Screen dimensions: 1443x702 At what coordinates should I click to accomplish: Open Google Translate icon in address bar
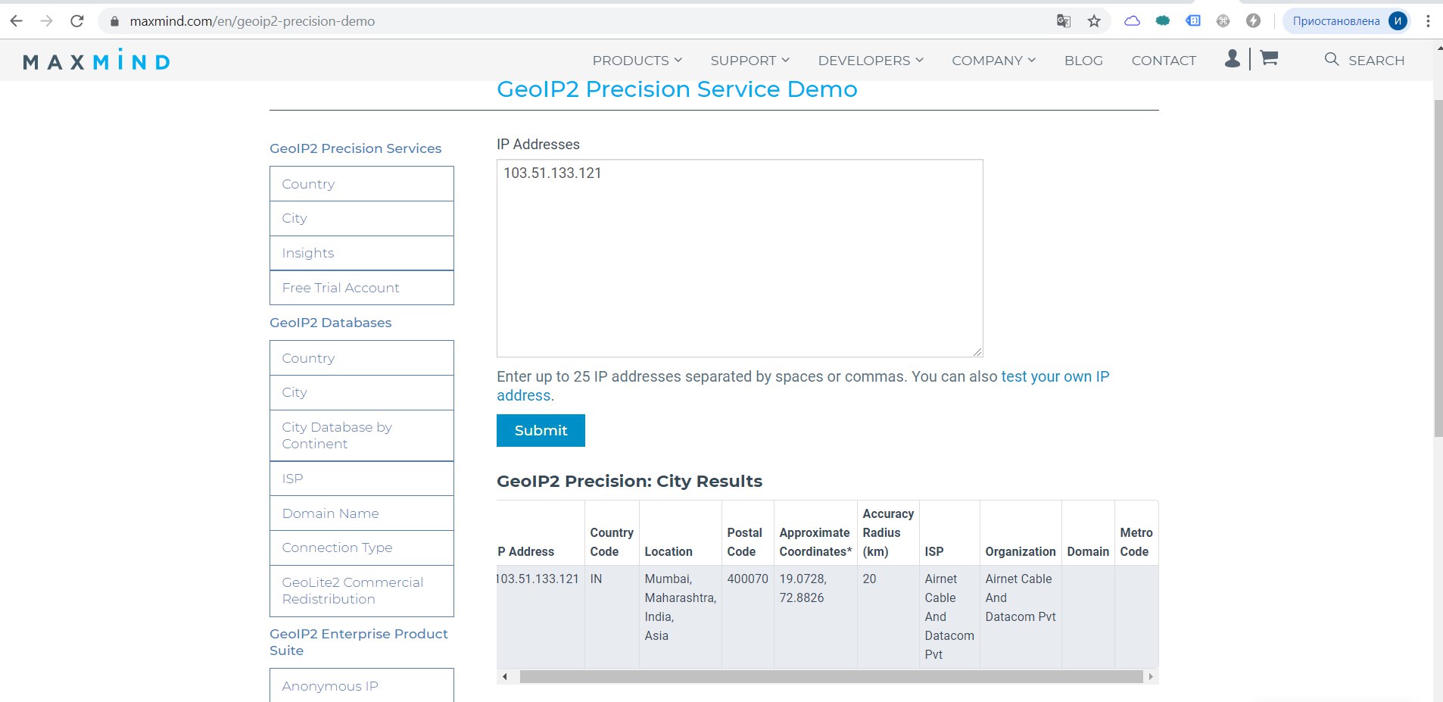(1064, 21)
